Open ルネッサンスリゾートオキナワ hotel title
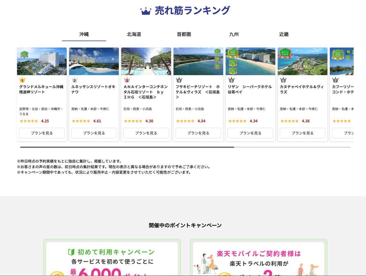 click(x=93, y=89)
